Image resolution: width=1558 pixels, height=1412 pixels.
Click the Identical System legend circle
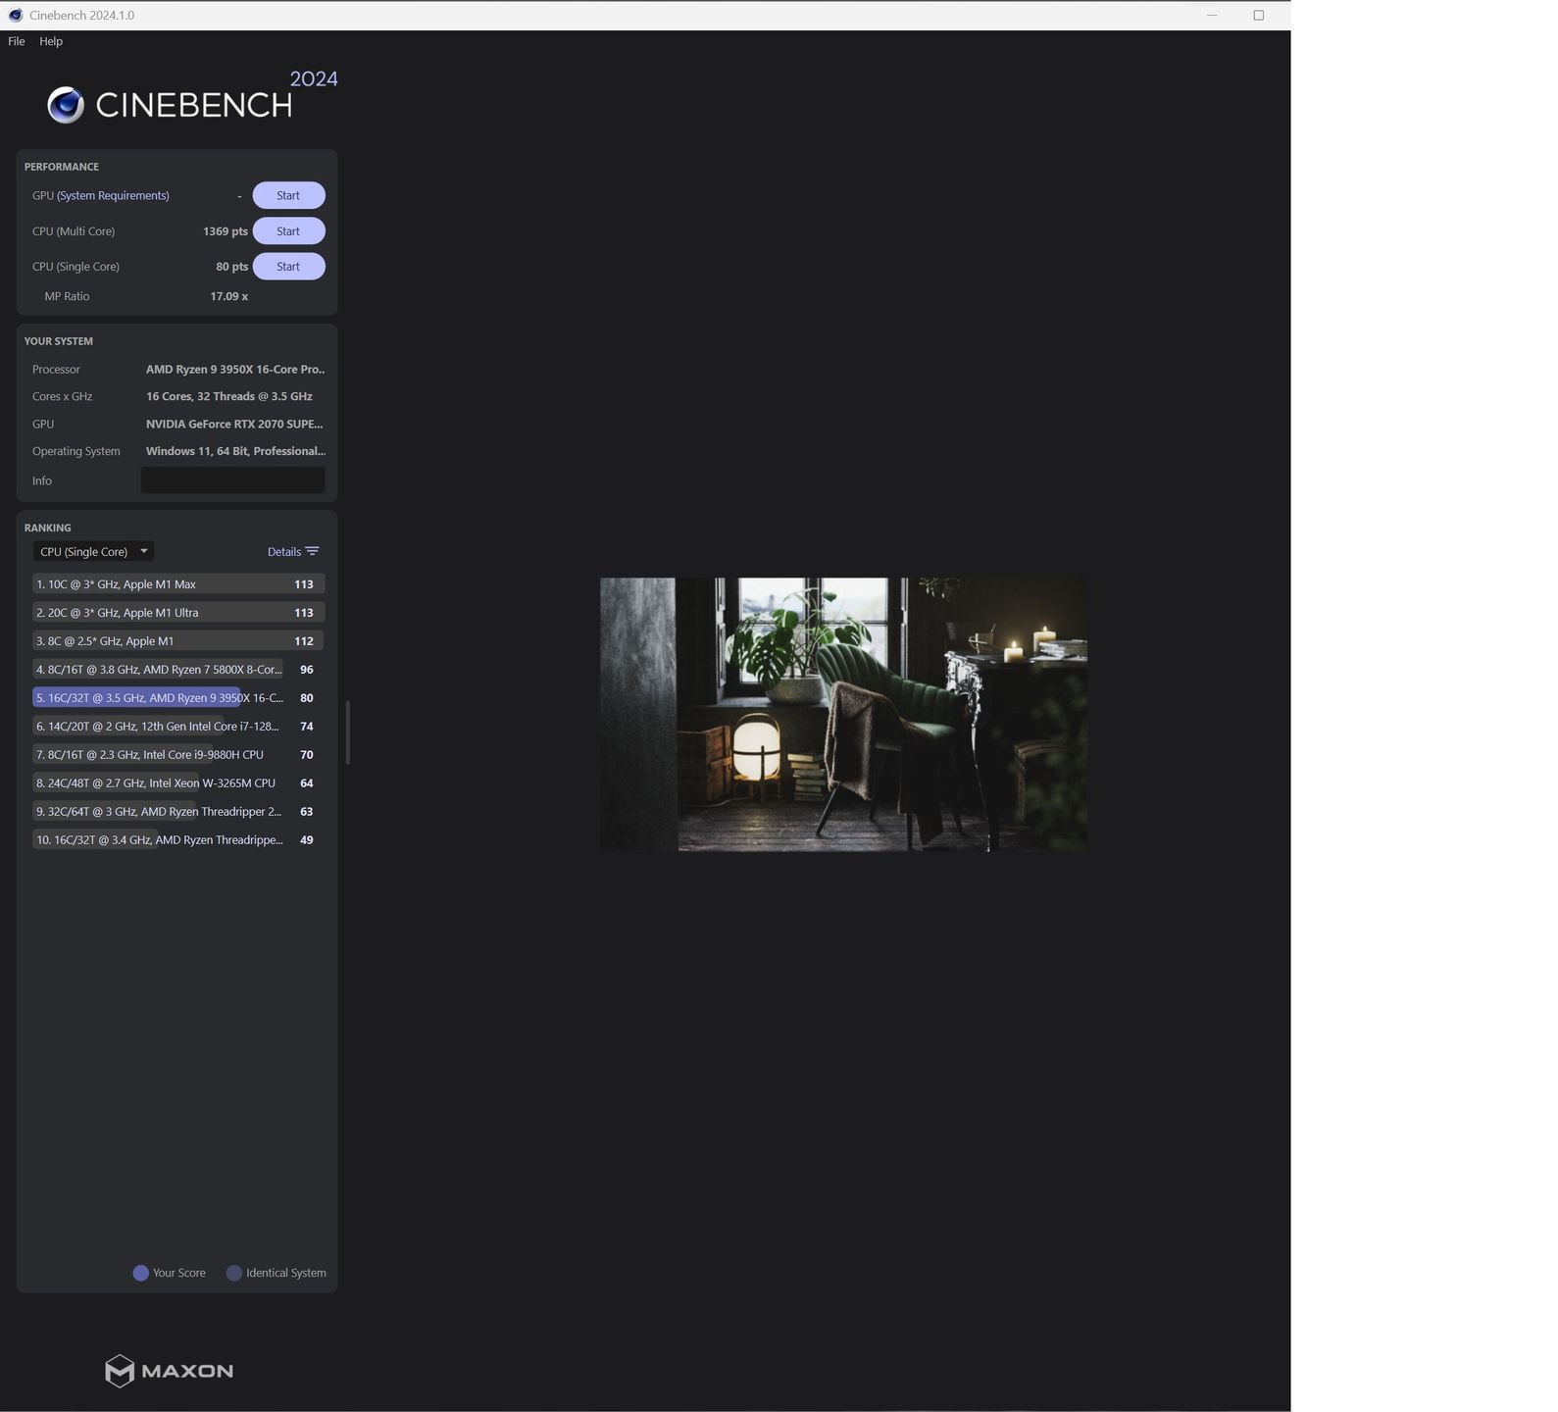click(x=234, y=1273)
